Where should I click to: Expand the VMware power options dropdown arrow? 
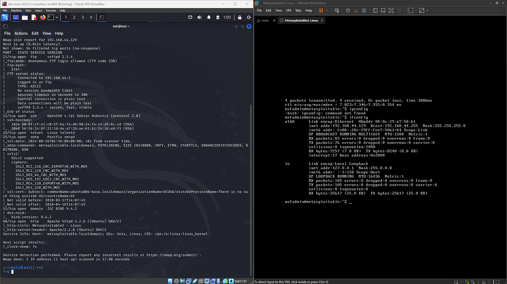pos(327,10)
